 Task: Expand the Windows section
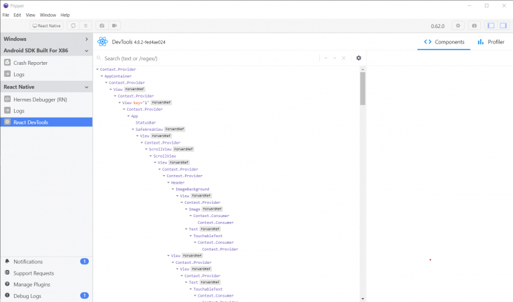pos(87,39)
